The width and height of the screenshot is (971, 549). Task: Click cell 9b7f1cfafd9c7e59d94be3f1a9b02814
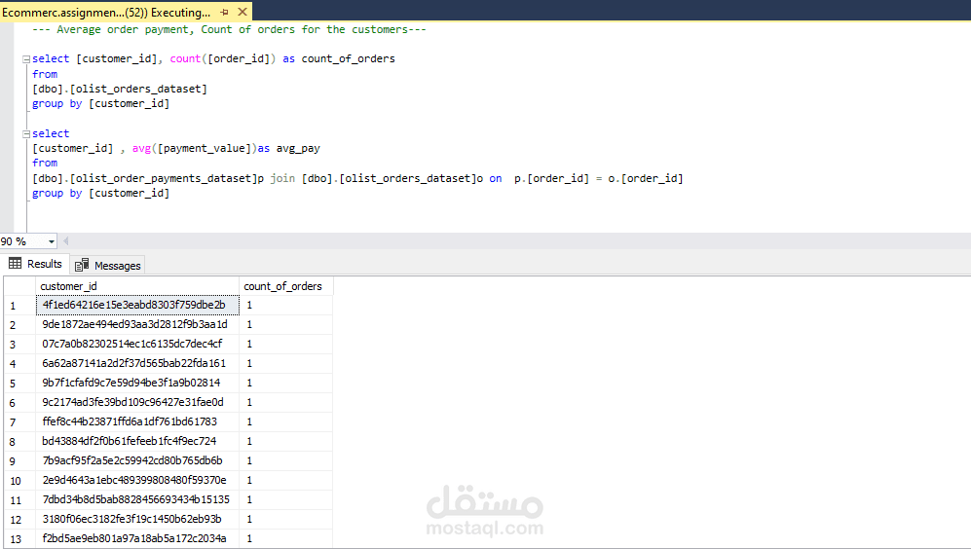click(x=137, y=383)
